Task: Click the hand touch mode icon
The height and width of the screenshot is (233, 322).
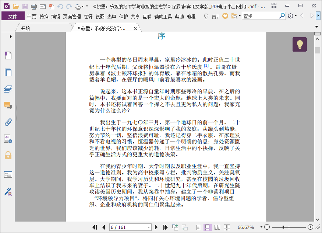Action: (x=78, y=7)
